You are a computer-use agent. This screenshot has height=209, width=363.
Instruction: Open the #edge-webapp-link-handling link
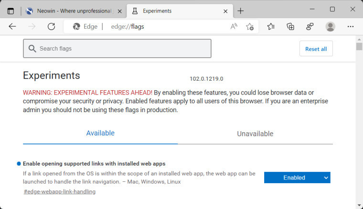(x=60, y=192)
